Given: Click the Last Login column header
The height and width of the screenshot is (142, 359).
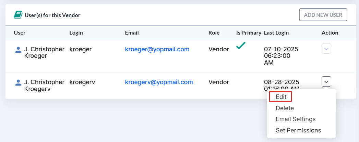Looking at the screenshot, I should click(x=276, y=33).
